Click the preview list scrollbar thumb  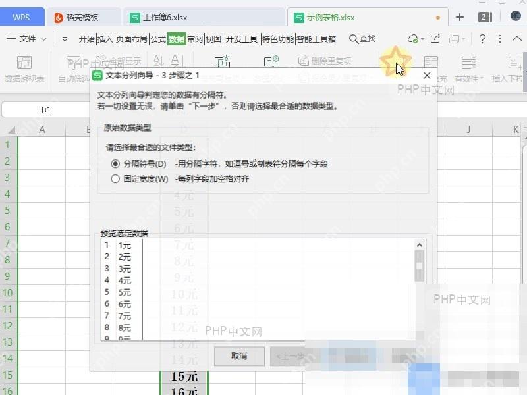coord(419,266)
